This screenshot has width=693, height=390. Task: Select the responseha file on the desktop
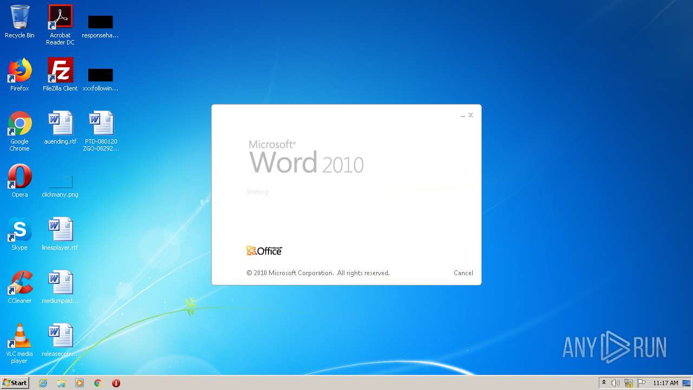click(x=101, y=26)
